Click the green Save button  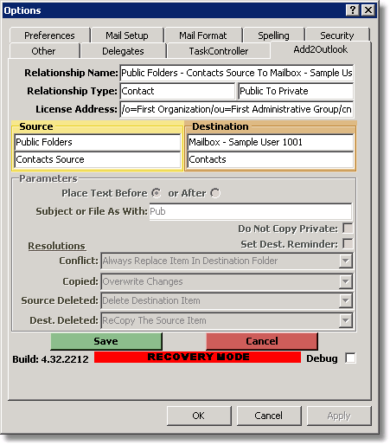click(106, 341)
